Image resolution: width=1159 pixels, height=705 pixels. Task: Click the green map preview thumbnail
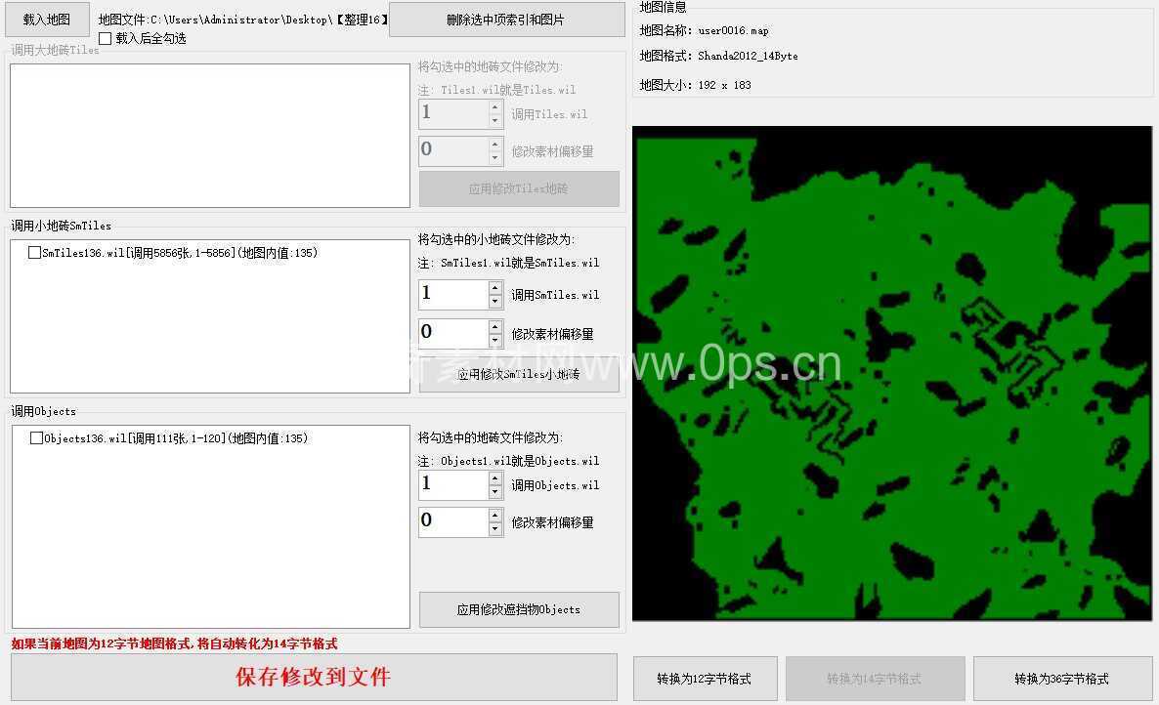click(892, 373)
